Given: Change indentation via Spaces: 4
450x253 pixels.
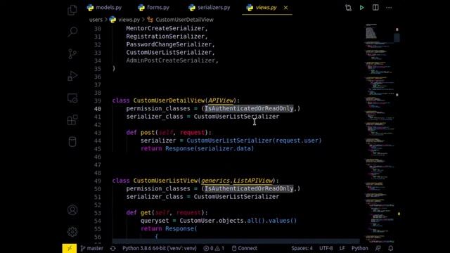Looking at the screenshot, I should tap(302, 248).
